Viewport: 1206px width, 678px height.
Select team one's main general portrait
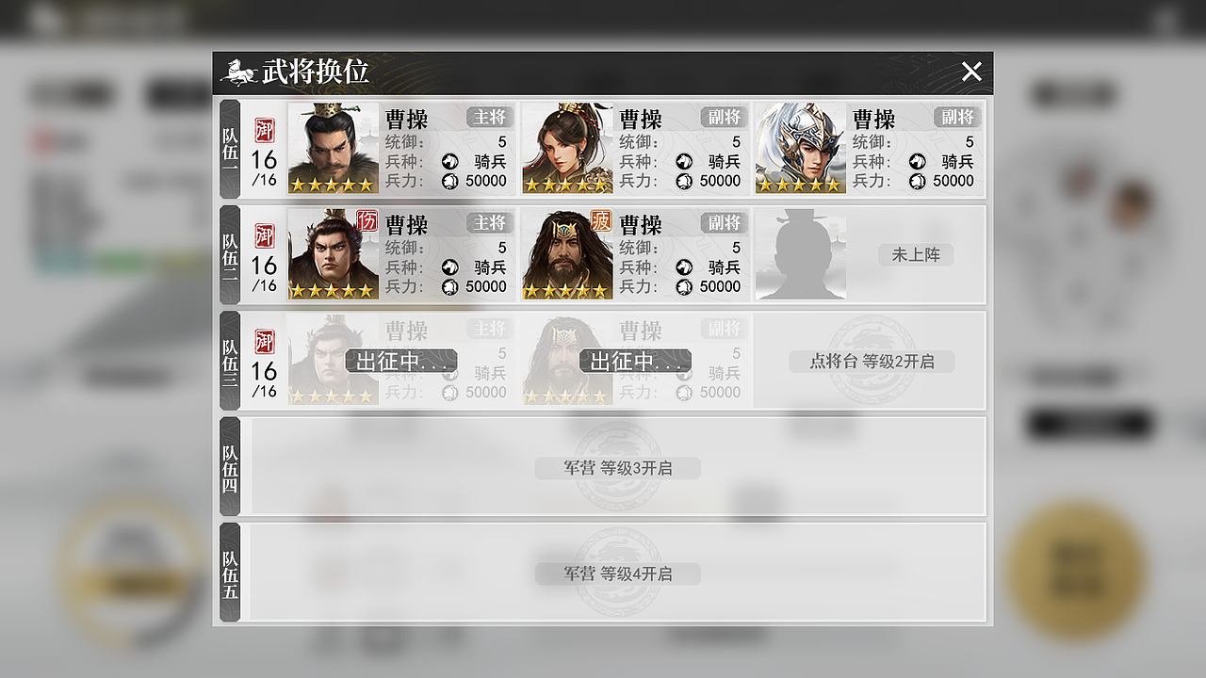[334, 149]
